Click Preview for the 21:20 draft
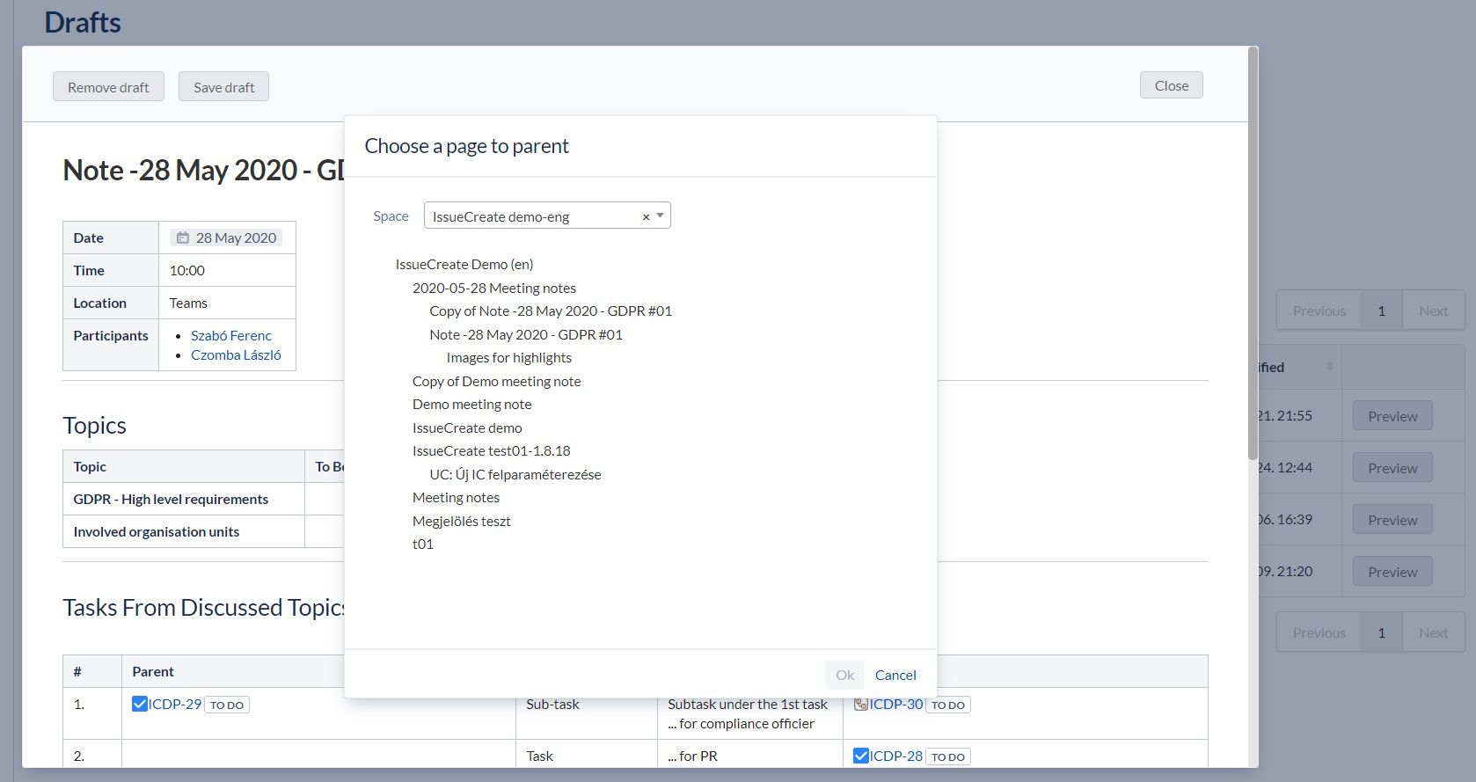This screenshot has height=782, width=1476. 1392,572
